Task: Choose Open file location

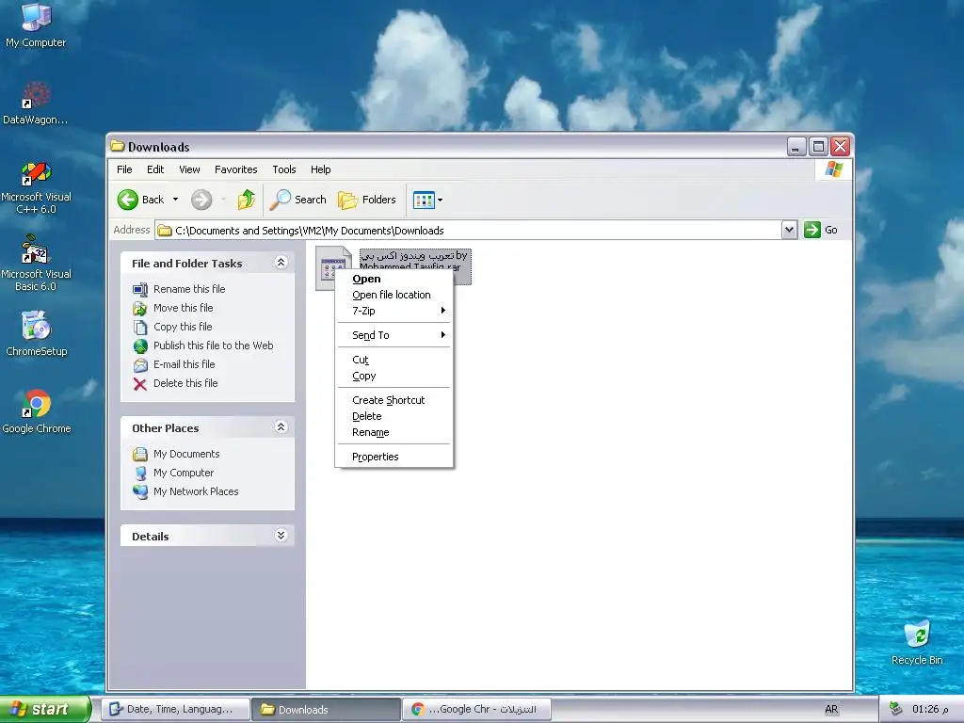Action: click(x=394, y=295)
